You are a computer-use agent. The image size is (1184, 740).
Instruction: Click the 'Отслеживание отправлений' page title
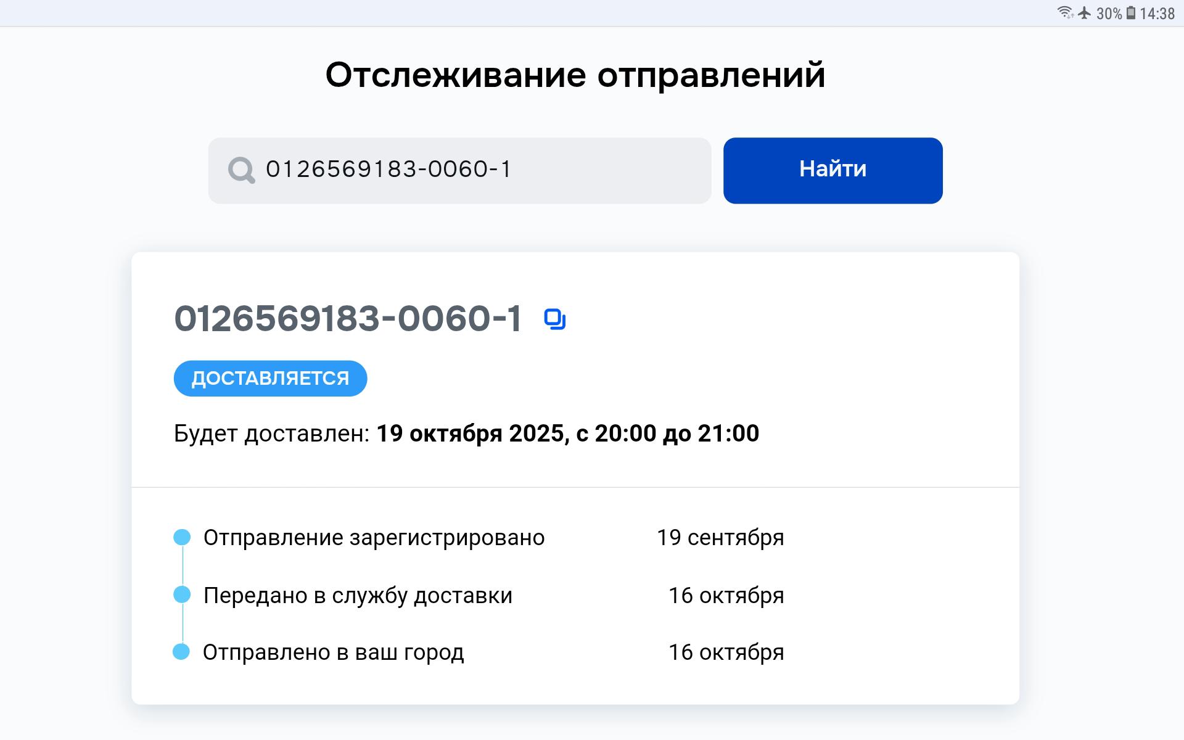[575, 75]
